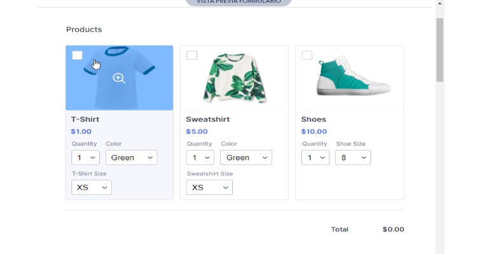Image resolution: width=477 pixels, height=254 pixels.
Task: Click the Sweatshirt product title
Action: pos(207,119)
